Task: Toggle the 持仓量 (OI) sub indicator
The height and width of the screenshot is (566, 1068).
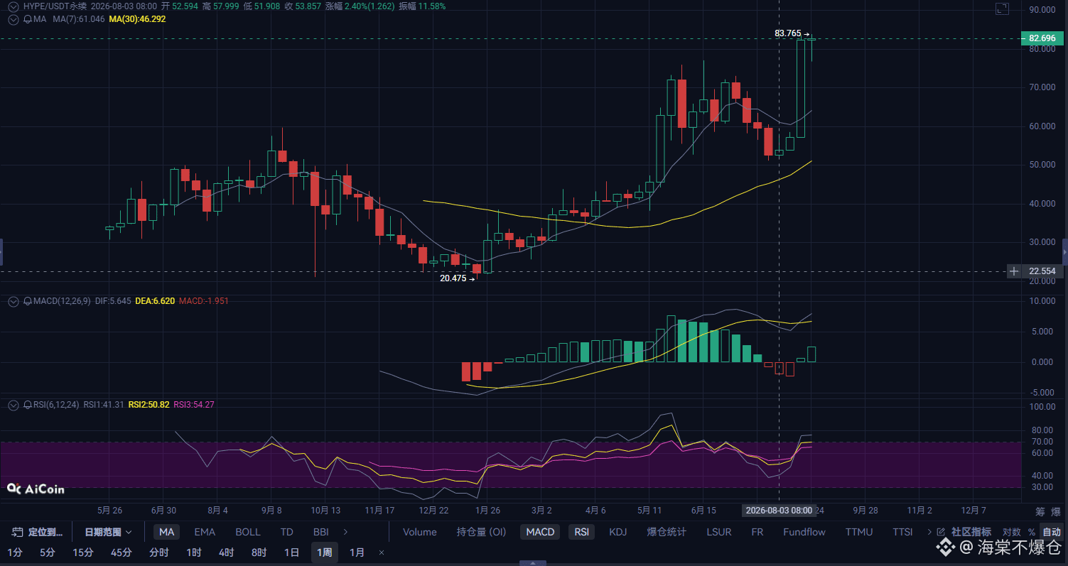Action: [481, 532]
